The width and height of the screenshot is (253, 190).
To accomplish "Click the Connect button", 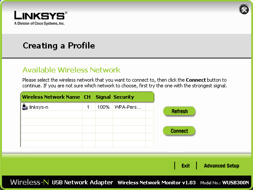I will (179, 131).
